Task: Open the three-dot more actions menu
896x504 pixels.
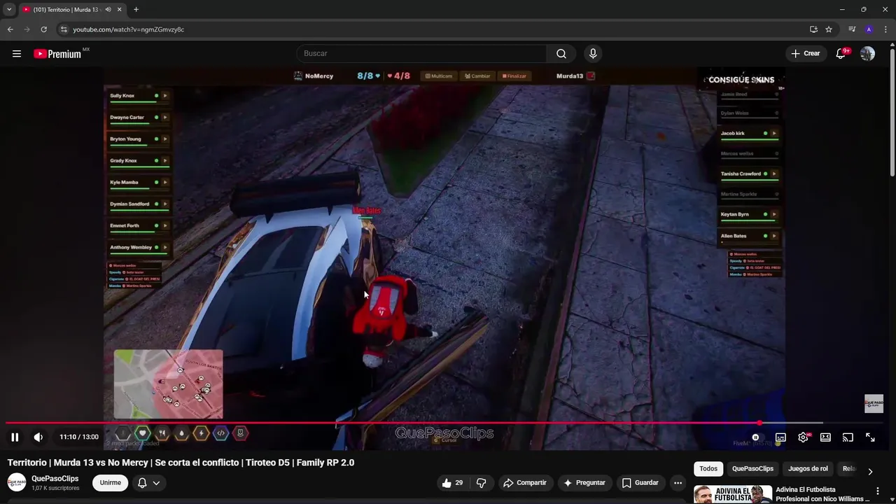Action: click(678, 482)
